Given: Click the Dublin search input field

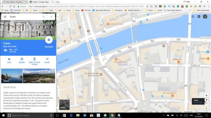Looking at the screenshot, I should pos(25,17).
